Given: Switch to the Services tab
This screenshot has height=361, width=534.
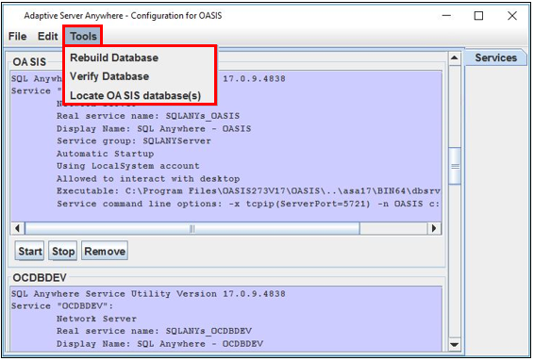Looking at the screenshot, I should [x=495, y=57].
